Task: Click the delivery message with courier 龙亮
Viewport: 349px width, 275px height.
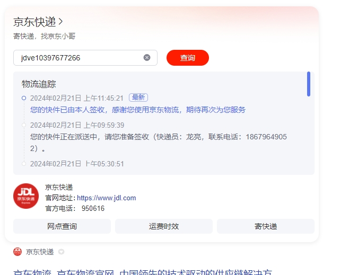Action: click(x=159, y=143)
